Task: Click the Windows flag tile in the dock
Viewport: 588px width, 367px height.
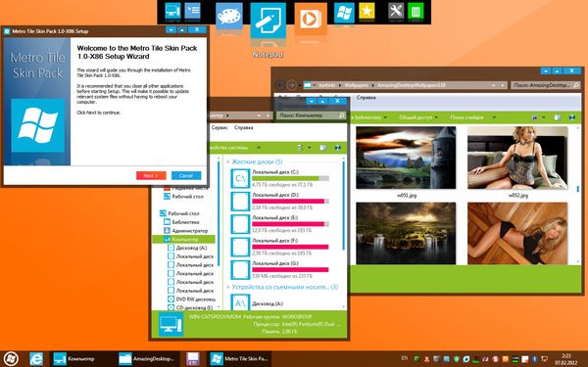Action: coord(344,13)
